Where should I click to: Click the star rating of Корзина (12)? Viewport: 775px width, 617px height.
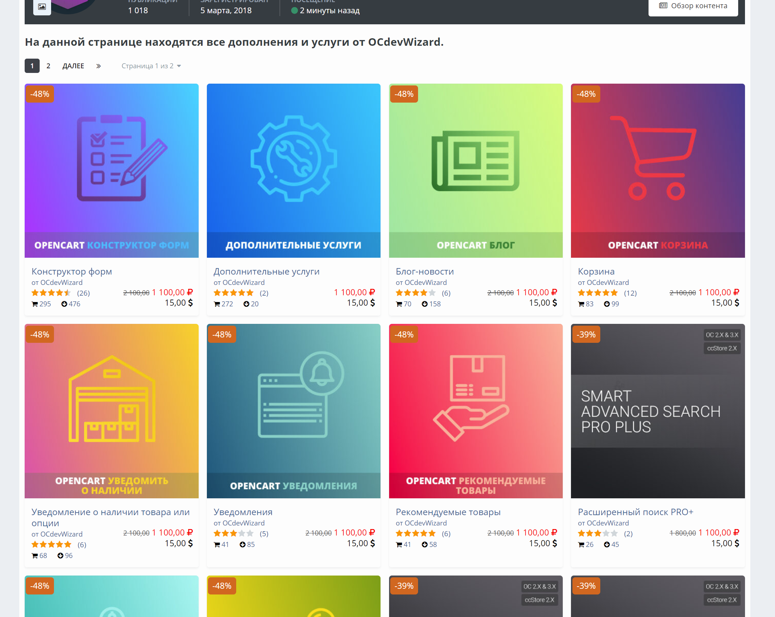click(x=598, y=293)
